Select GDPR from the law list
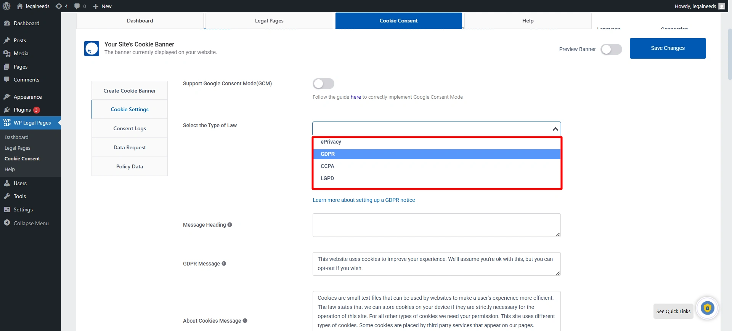This screenshot has height=331, width=732. coord(328,154)
